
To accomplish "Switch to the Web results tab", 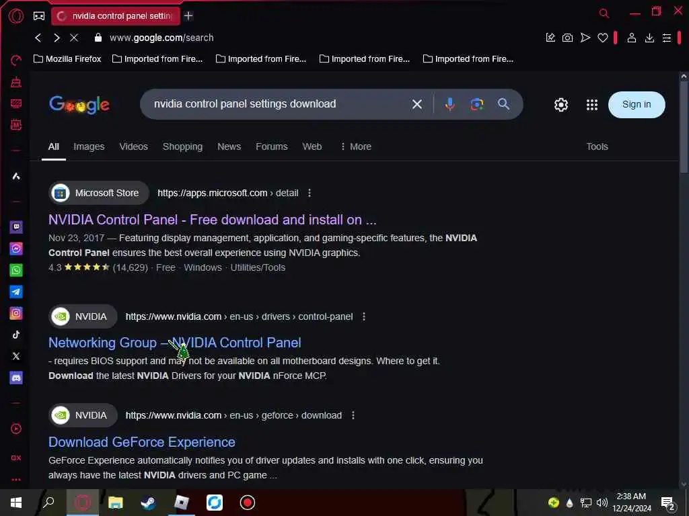I will click(312, 146).
